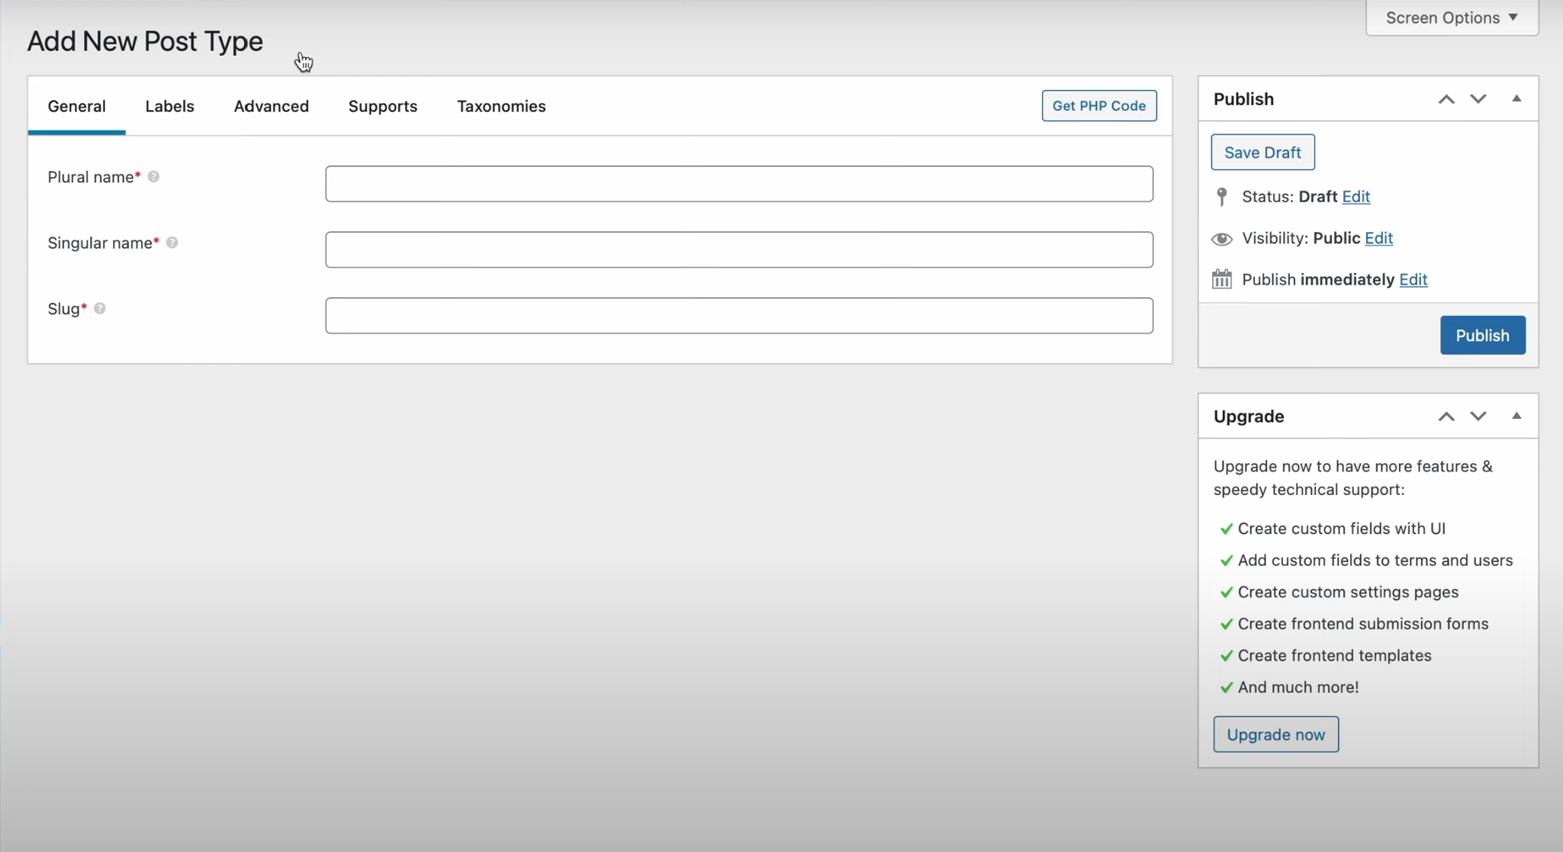Collapse the Upgrade panel toggle triangle

click(1516, 416)
